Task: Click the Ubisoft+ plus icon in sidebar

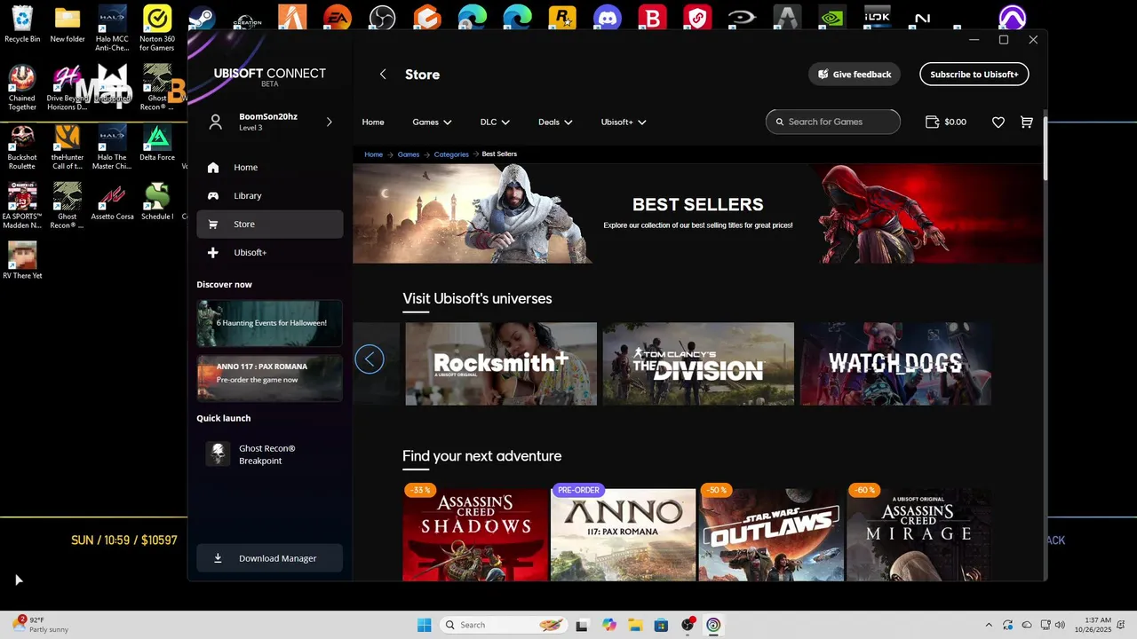Action: point(213,253)
